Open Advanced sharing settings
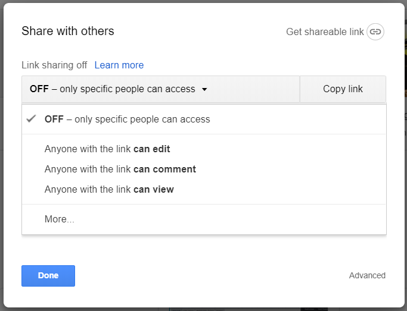The width and height of the screenshot is (407, 311). (367, 275)
